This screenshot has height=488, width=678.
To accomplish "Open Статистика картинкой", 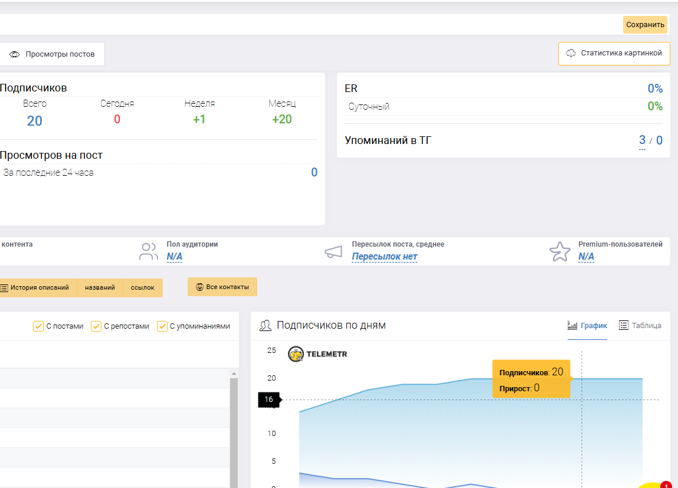I will tap(614, 53).
